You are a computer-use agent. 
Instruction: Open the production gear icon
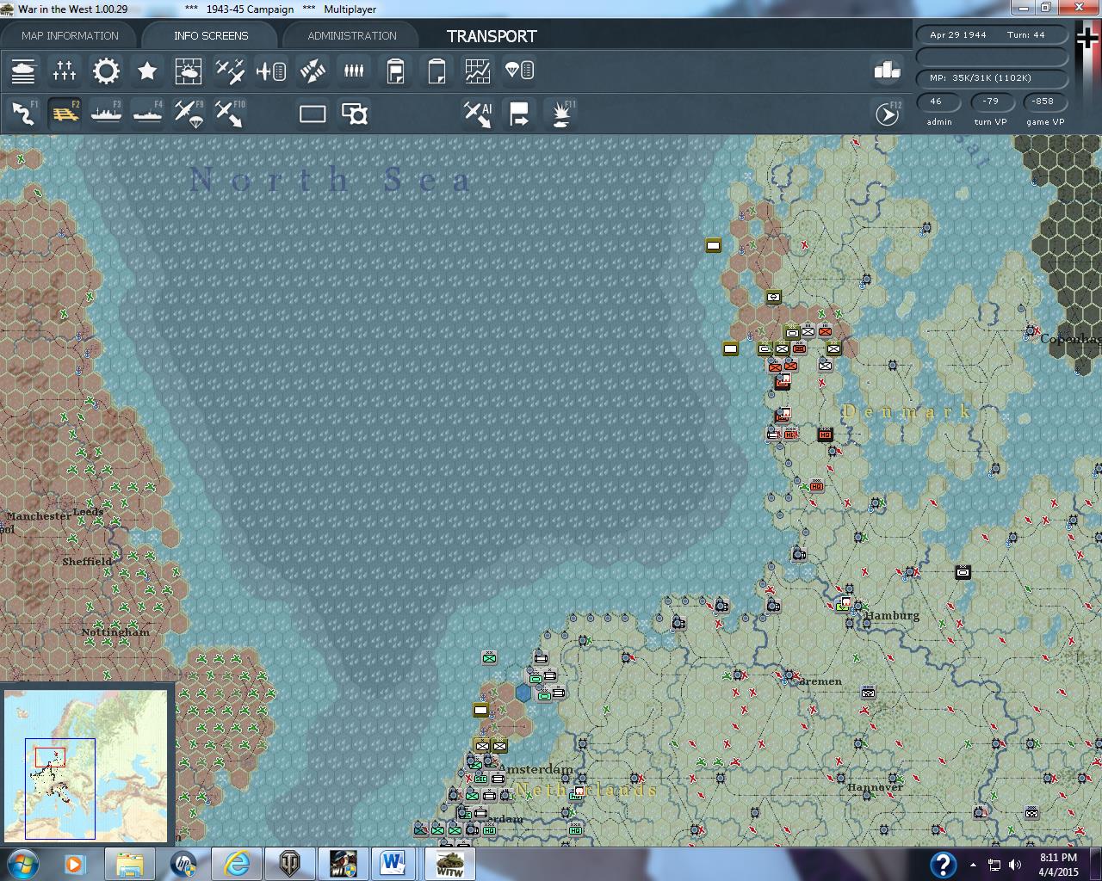tap(106, 71)
